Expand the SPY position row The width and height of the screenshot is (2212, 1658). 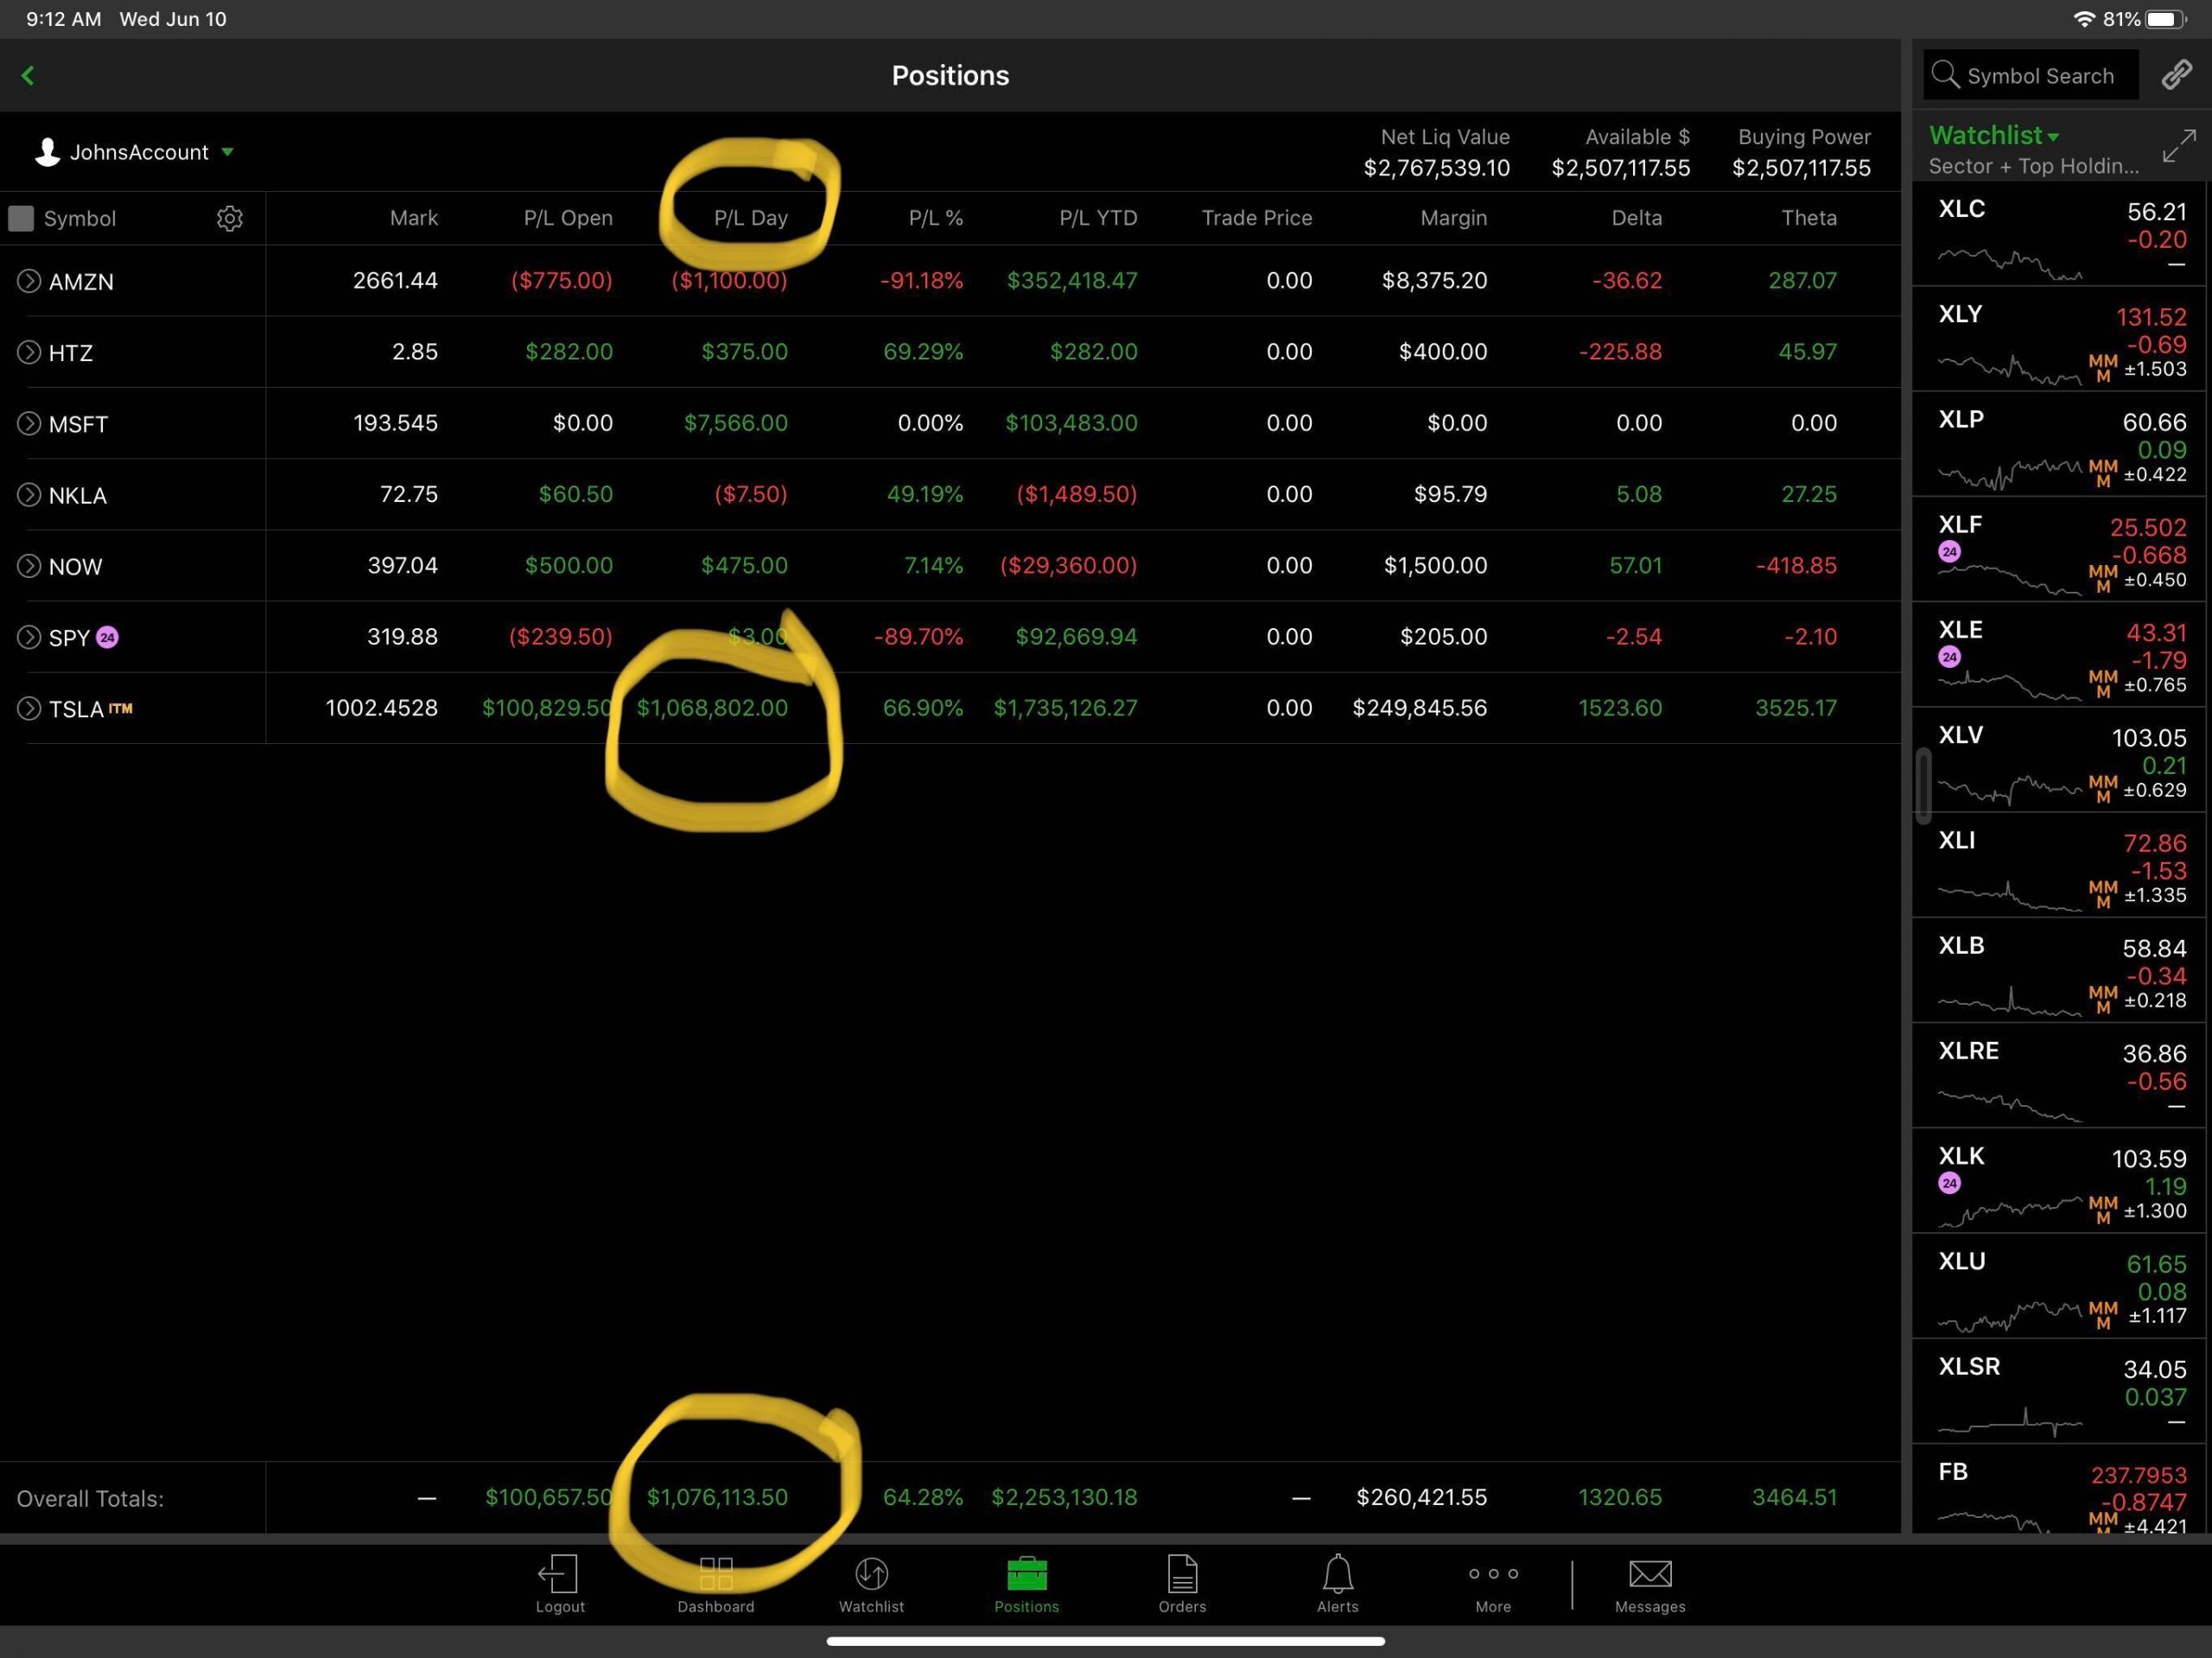29,637
